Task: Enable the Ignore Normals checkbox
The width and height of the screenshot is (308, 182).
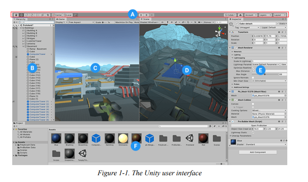Action: (253, 78)
